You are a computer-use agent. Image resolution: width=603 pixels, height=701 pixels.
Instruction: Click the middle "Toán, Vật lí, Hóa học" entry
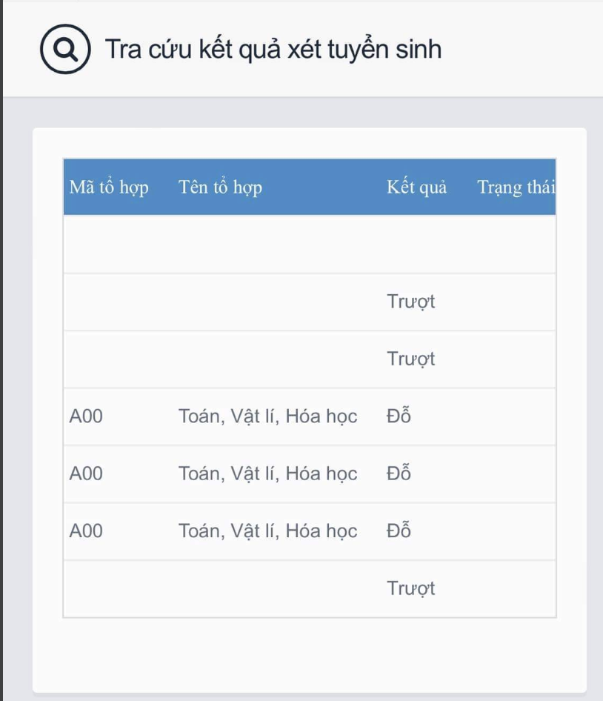[267, 474]
